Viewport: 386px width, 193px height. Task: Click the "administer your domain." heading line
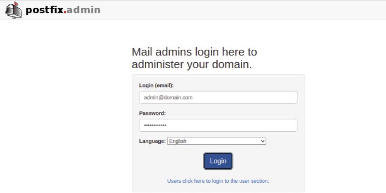[x=192, y=64]
